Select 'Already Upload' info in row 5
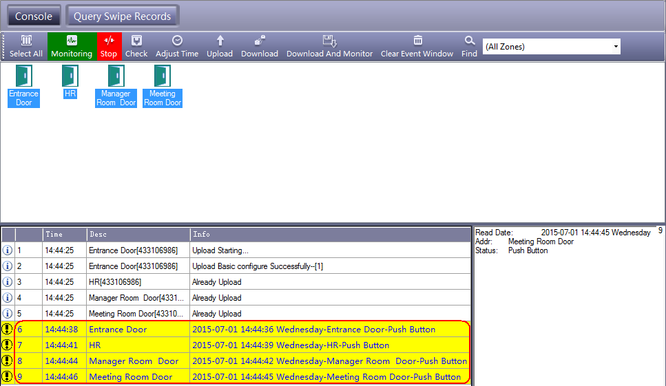The width and height of the screenshot is (666, 386). (x=330, y=314)
